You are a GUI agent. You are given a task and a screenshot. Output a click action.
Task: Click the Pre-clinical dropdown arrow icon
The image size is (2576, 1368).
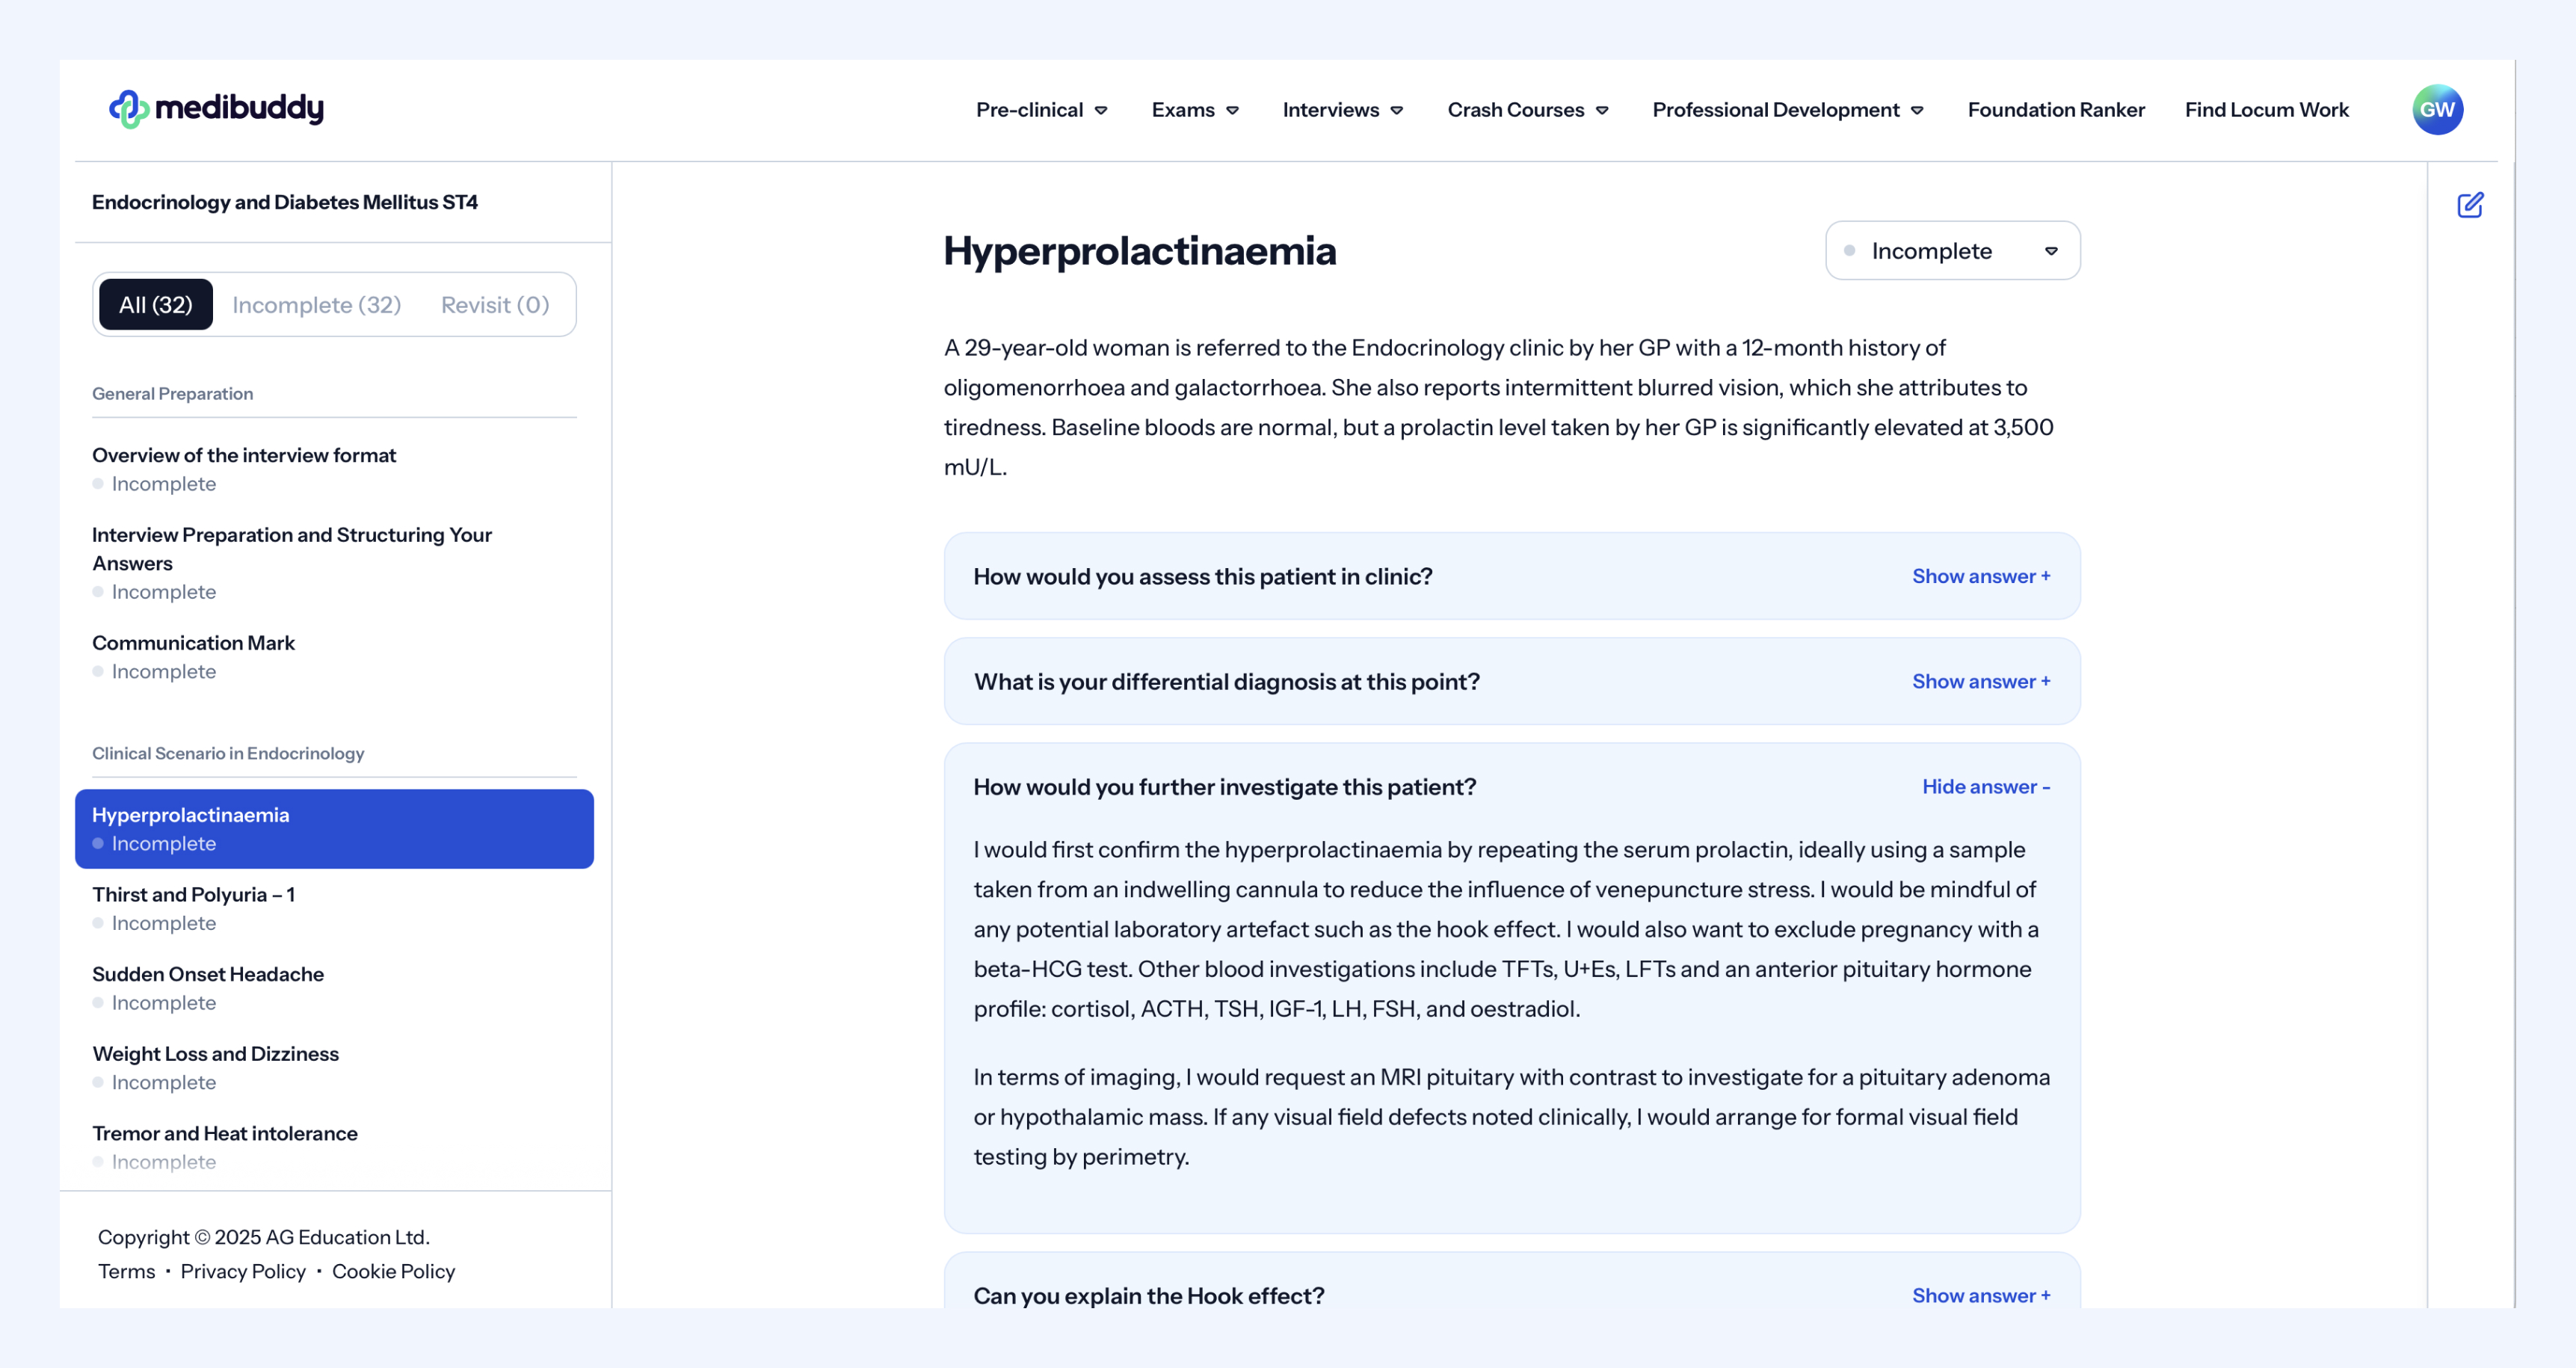coord(1101,111)
